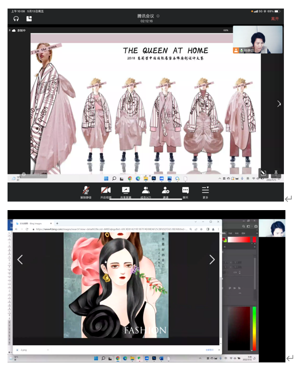Viewport: 303px width, 378px height.
Task: Click the invite participant icon
Action: [x=165, y=191]
